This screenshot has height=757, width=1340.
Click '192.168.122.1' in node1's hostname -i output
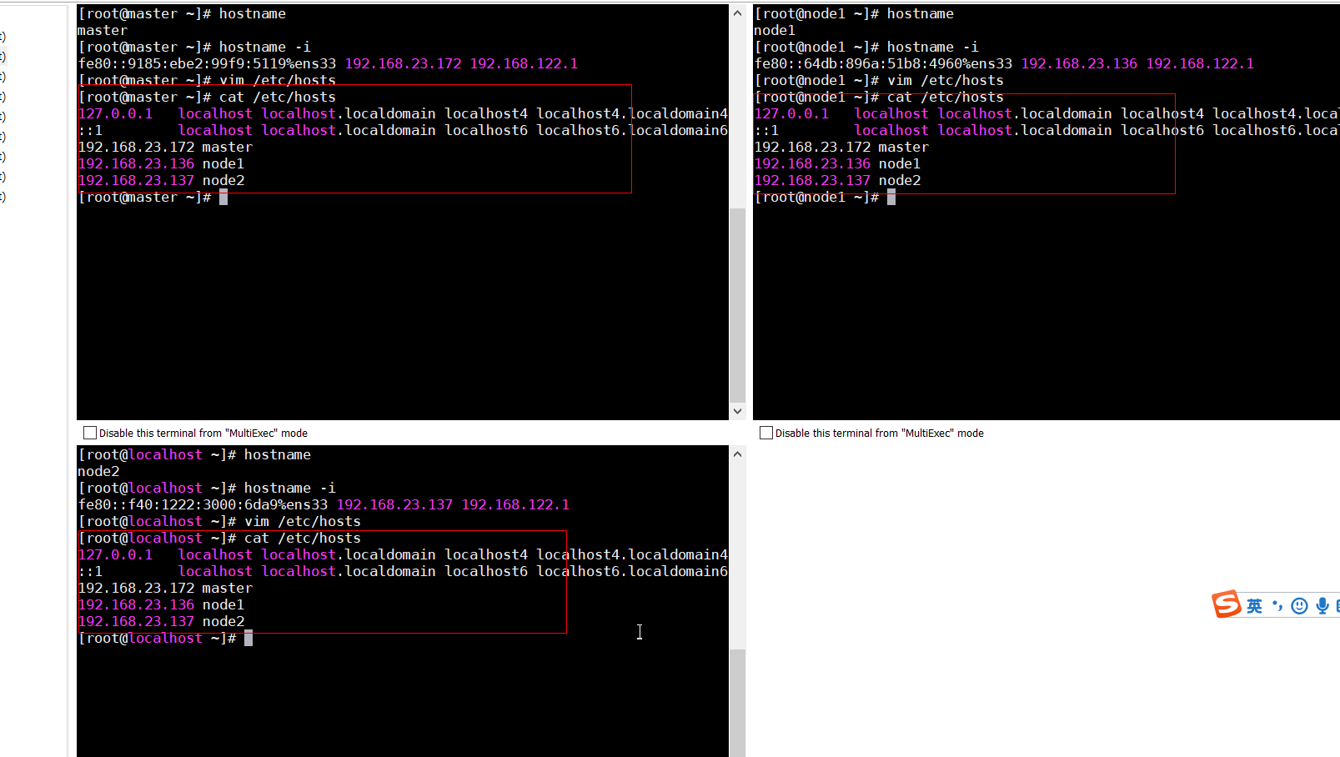(x=1200, y=64)
